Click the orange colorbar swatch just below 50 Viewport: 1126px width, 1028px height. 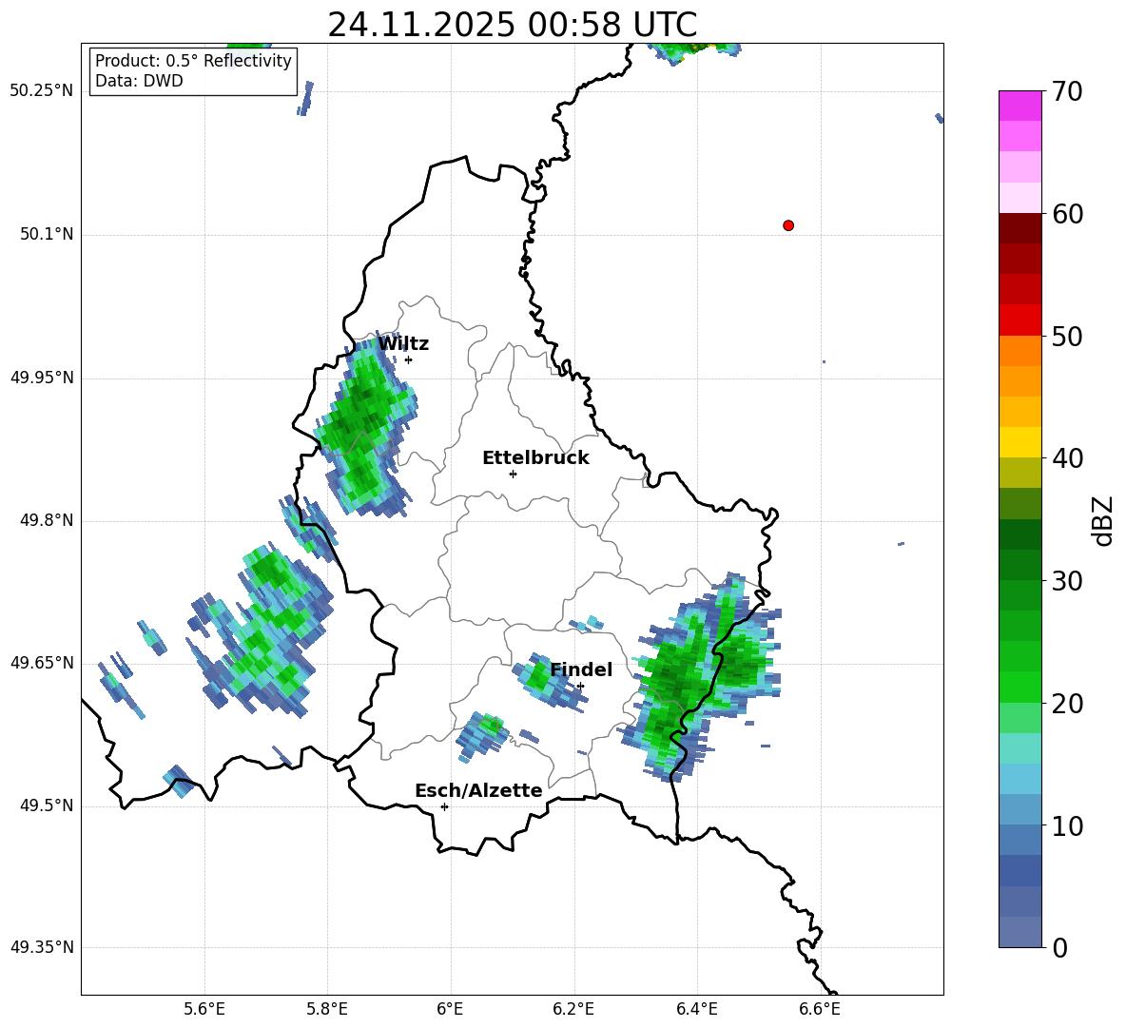[1019, 350]
